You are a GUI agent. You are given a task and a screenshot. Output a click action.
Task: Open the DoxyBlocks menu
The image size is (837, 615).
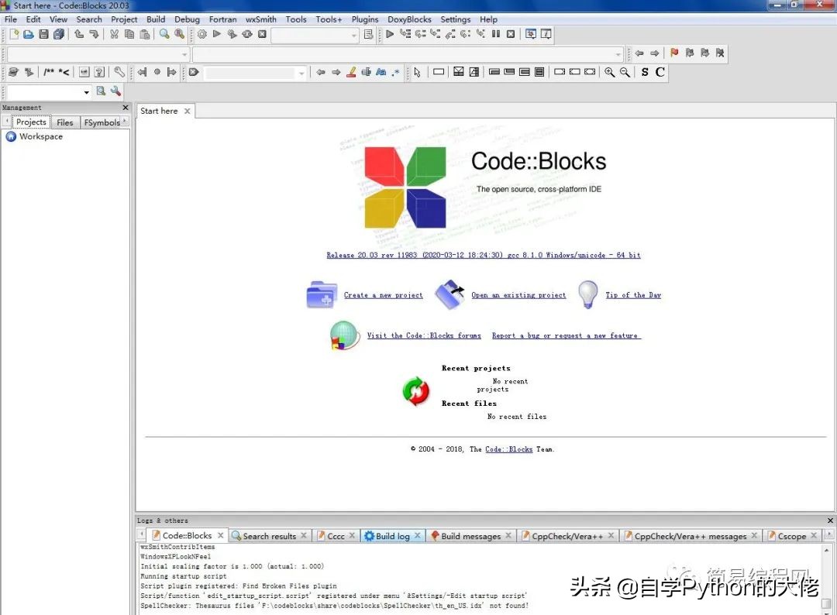pyautogui.click(x=409, y=19)
